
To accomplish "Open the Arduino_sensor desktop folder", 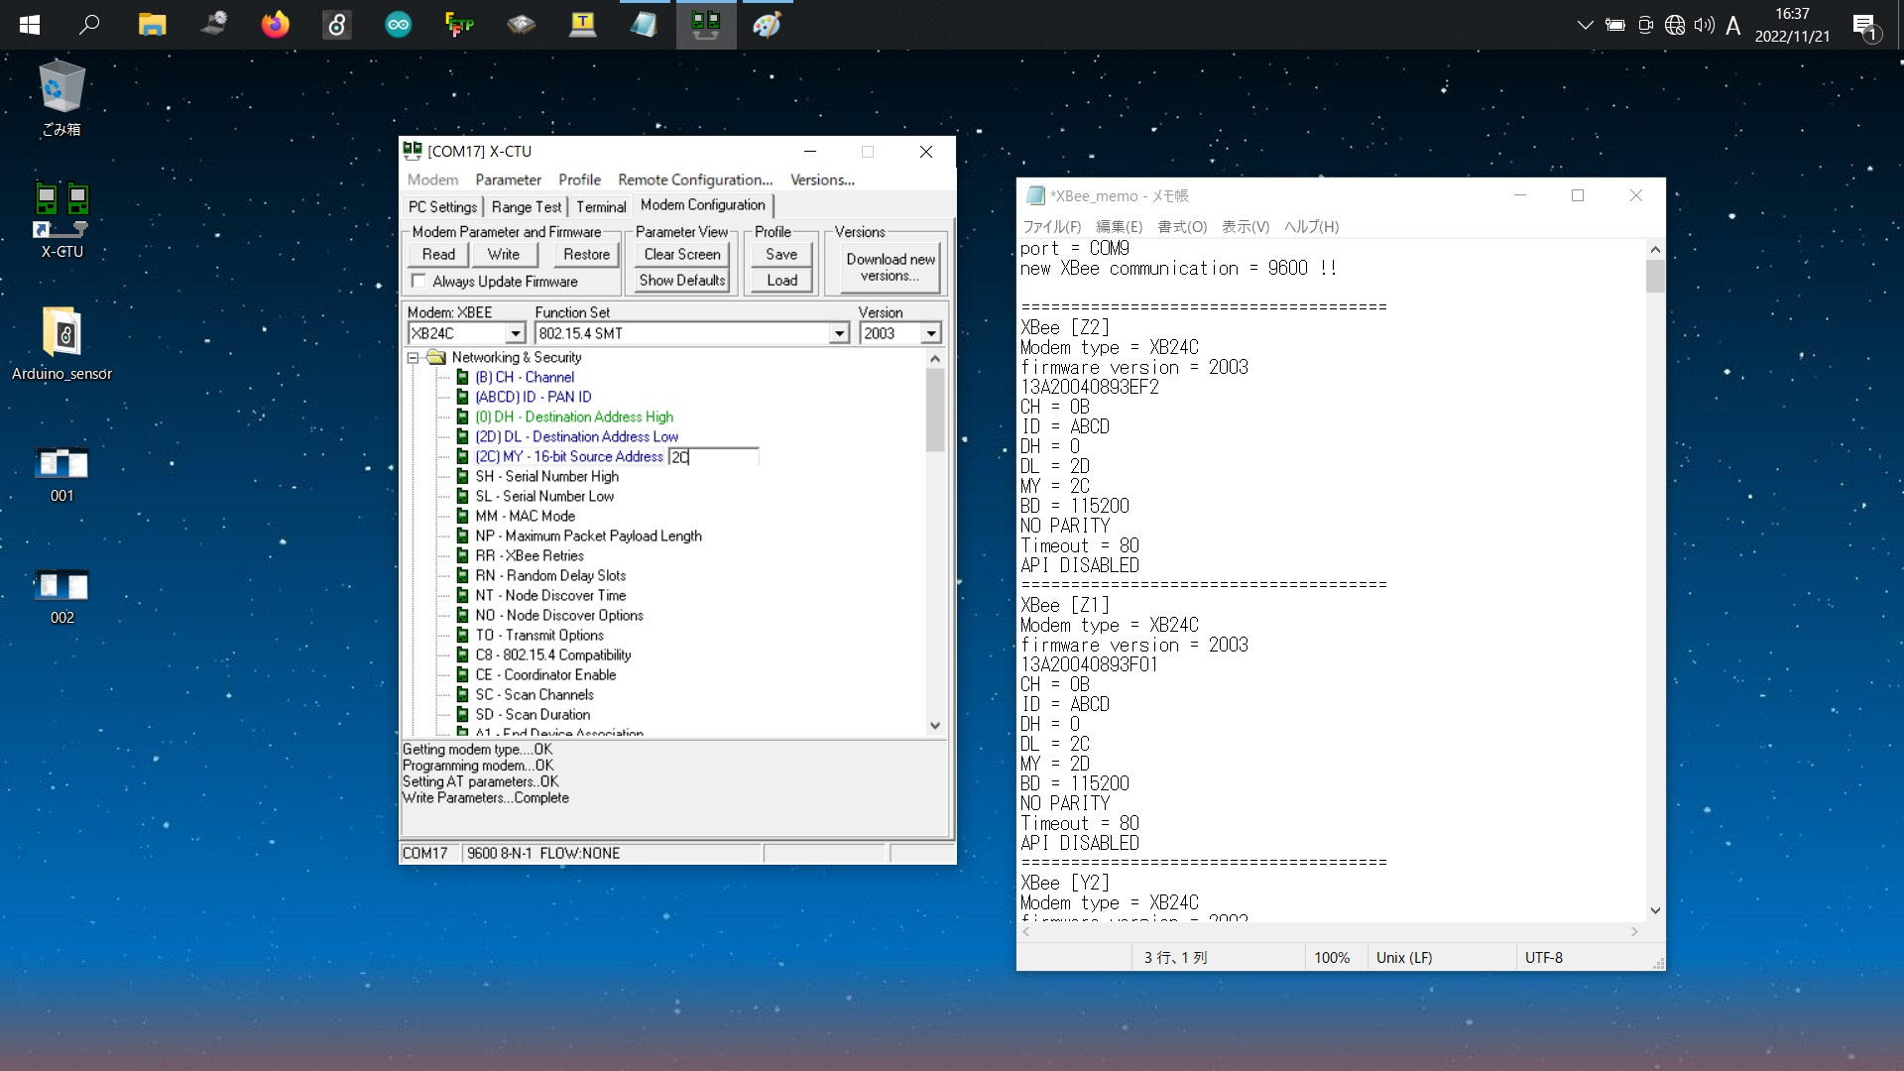I will click(61, 334).
